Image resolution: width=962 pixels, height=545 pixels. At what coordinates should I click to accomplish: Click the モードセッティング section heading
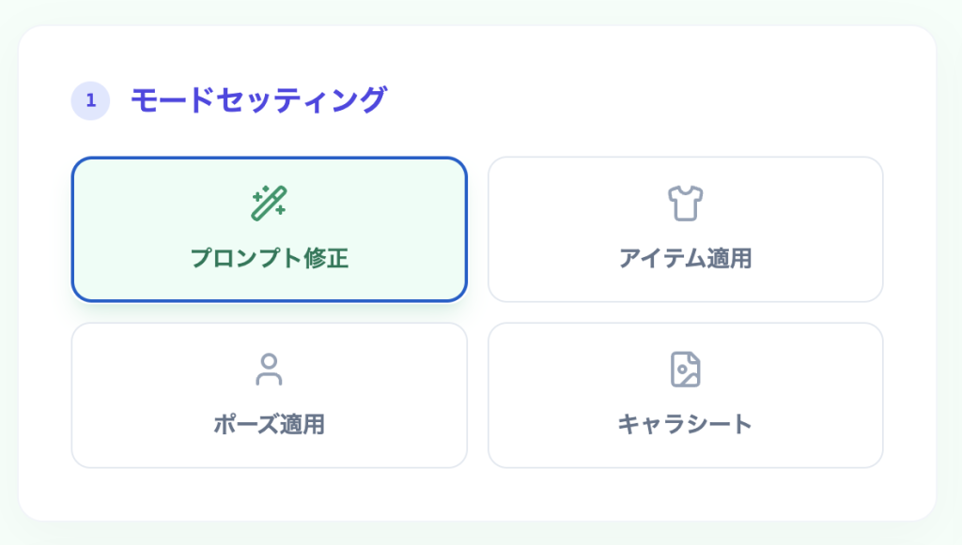(x=258, y=100)
